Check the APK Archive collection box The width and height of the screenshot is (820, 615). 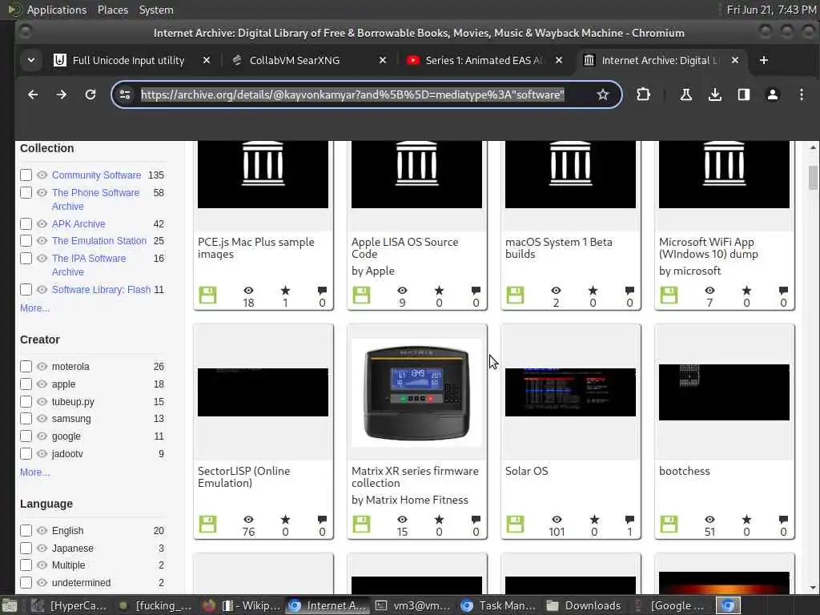26,224
